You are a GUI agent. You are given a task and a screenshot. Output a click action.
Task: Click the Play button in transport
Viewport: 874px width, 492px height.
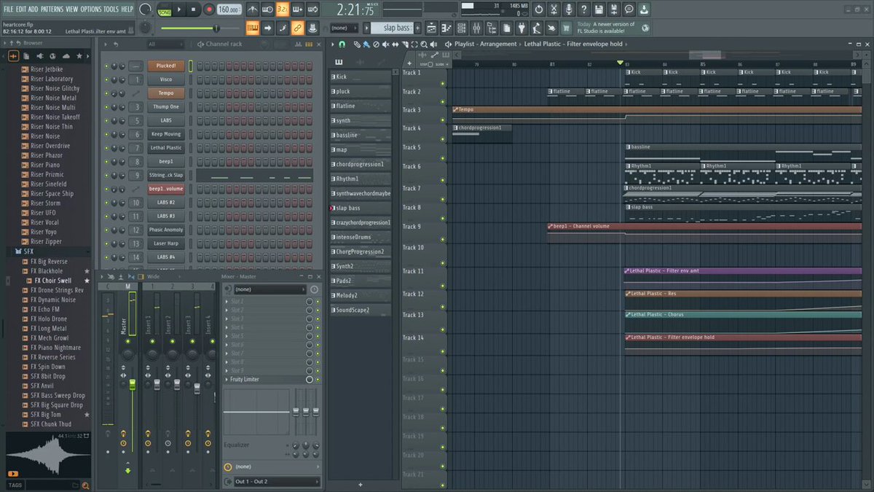click(179, 9)
